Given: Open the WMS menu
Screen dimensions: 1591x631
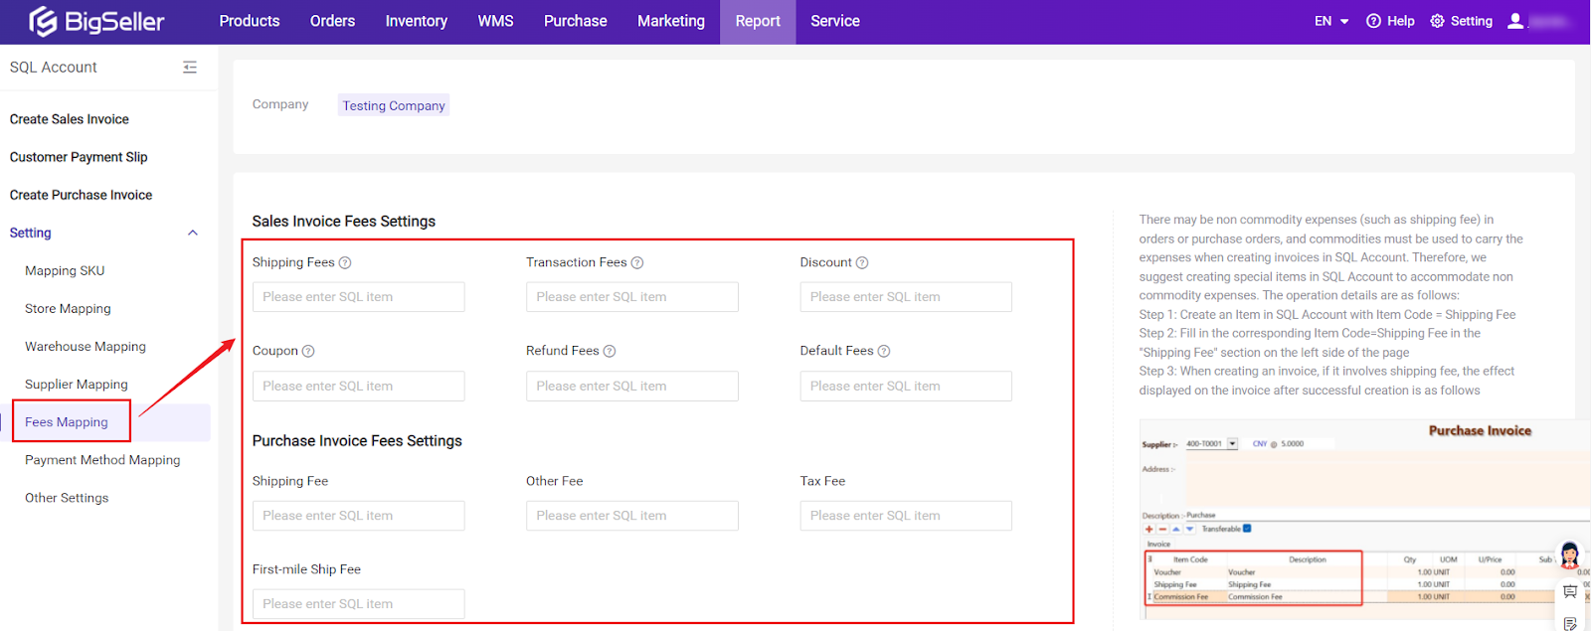Looking at the screenshot, I should pos(495,21).
